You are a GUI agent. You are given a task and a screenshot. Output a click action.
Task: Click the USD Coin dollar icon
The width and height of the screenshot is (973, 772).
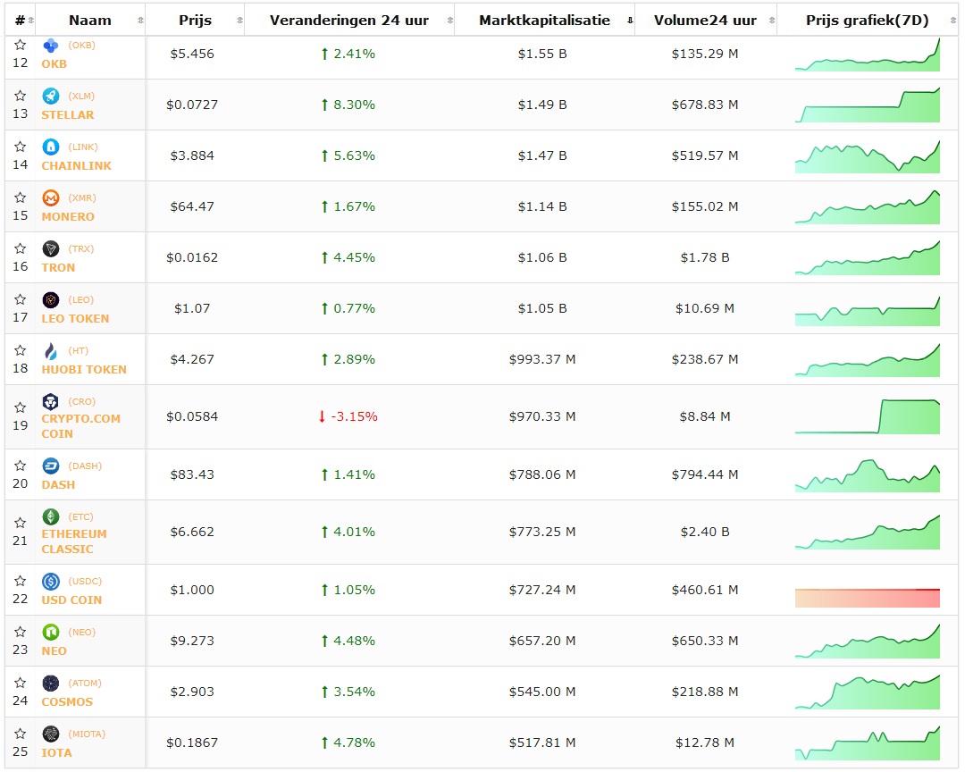pos(51,582)
